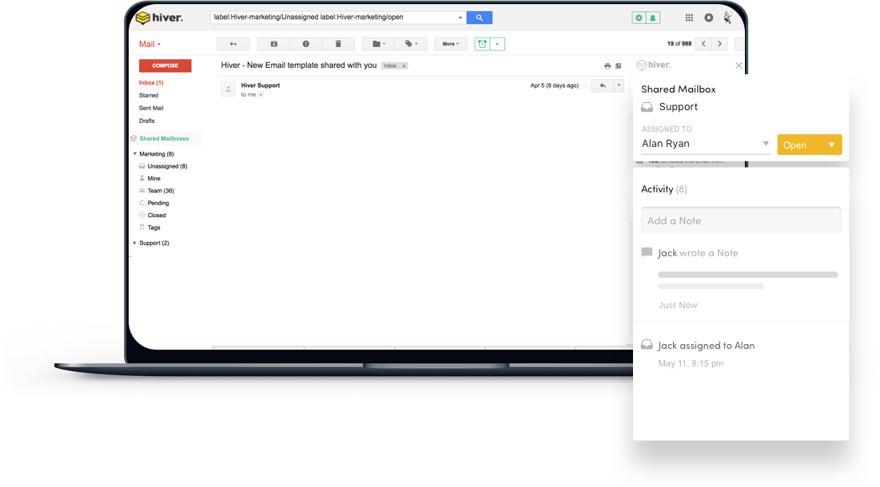
Task: Open Hiver notifications bell
Action: (x=653, y=18)
